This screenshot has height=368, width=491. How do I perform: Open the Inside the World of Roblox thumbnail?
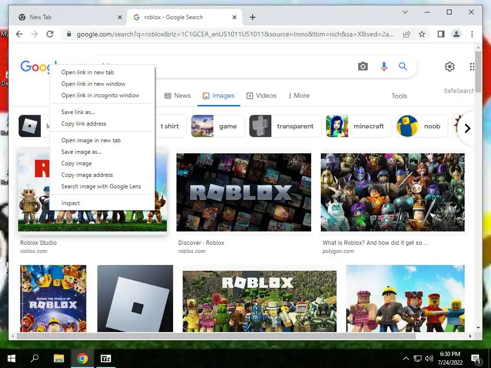[53, 299]
